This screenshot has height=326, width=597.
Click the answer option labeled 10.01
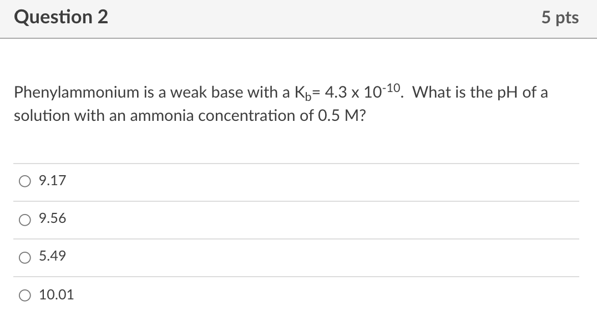tap(56, 295)
